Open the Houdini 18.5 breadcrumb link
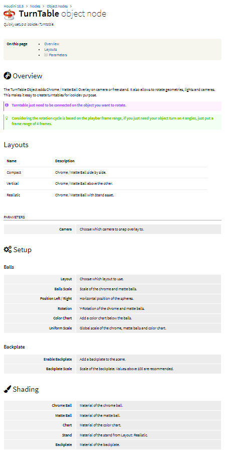This screenshot has width=225, height=454. point(14,6)
